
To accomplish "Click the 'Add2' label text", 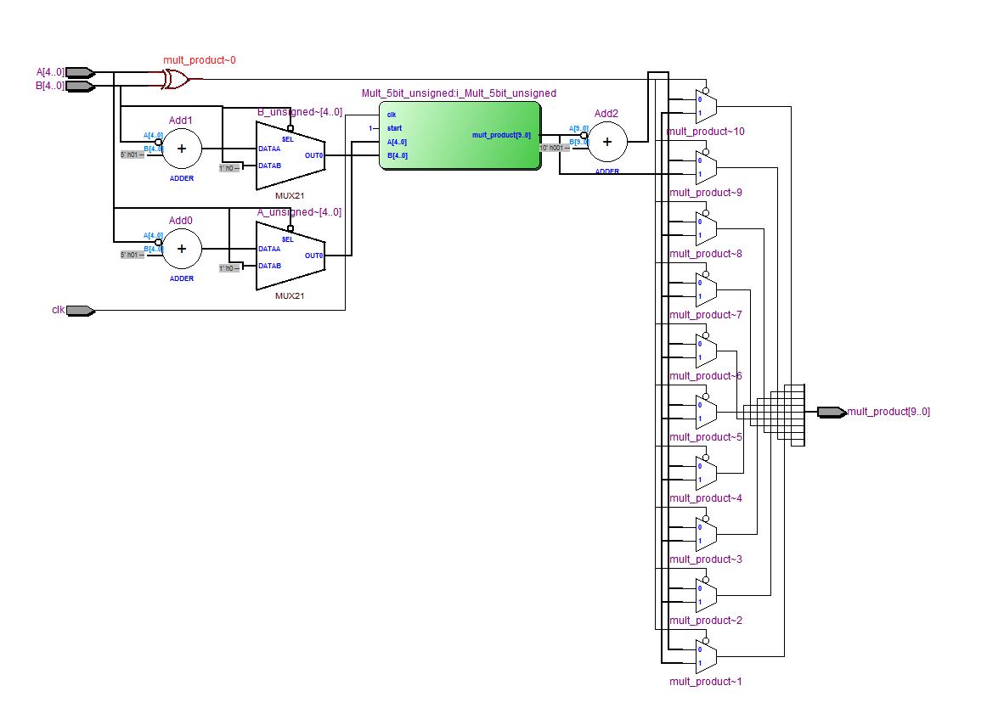I will pos(606,113).
